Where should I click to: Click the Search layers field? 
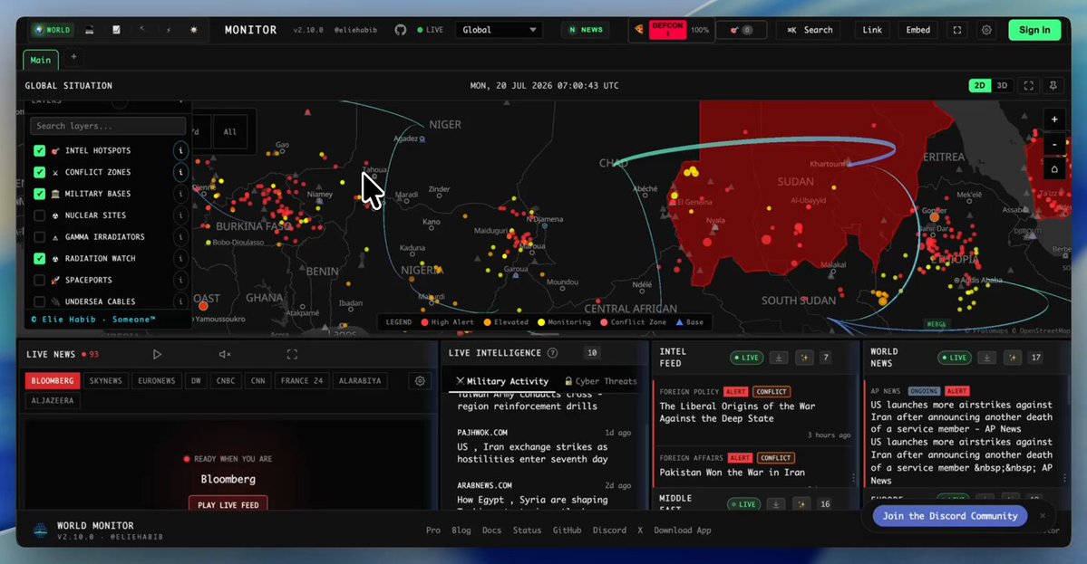pos(108,126)
